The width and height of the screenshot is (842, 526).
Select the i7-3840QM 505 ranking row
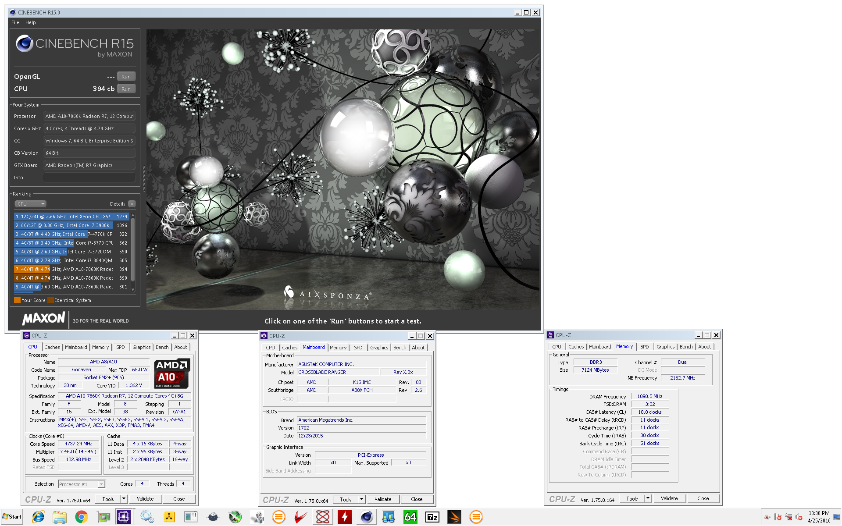click(71, 260)
